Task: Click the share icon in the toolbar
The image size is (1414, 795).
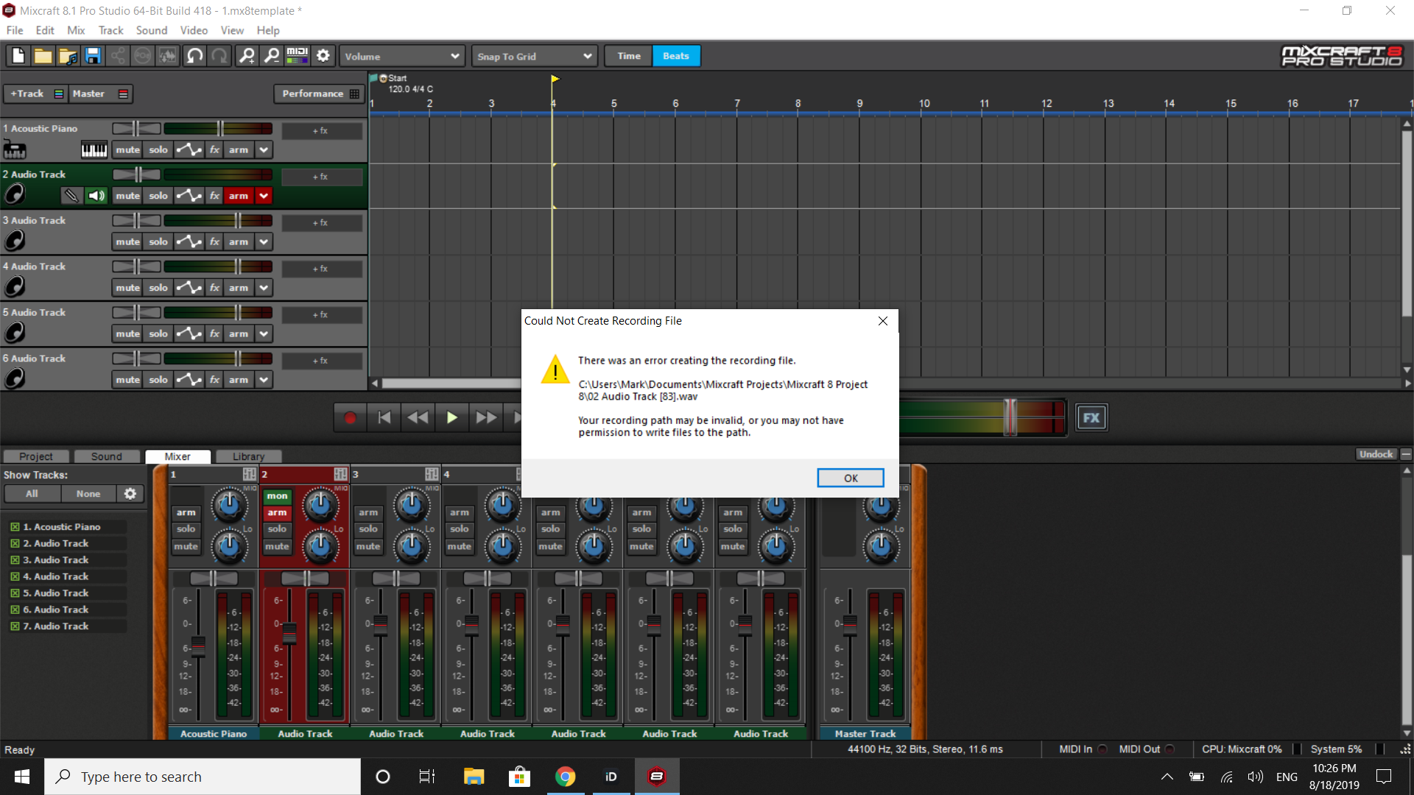Action: (118, 56)
